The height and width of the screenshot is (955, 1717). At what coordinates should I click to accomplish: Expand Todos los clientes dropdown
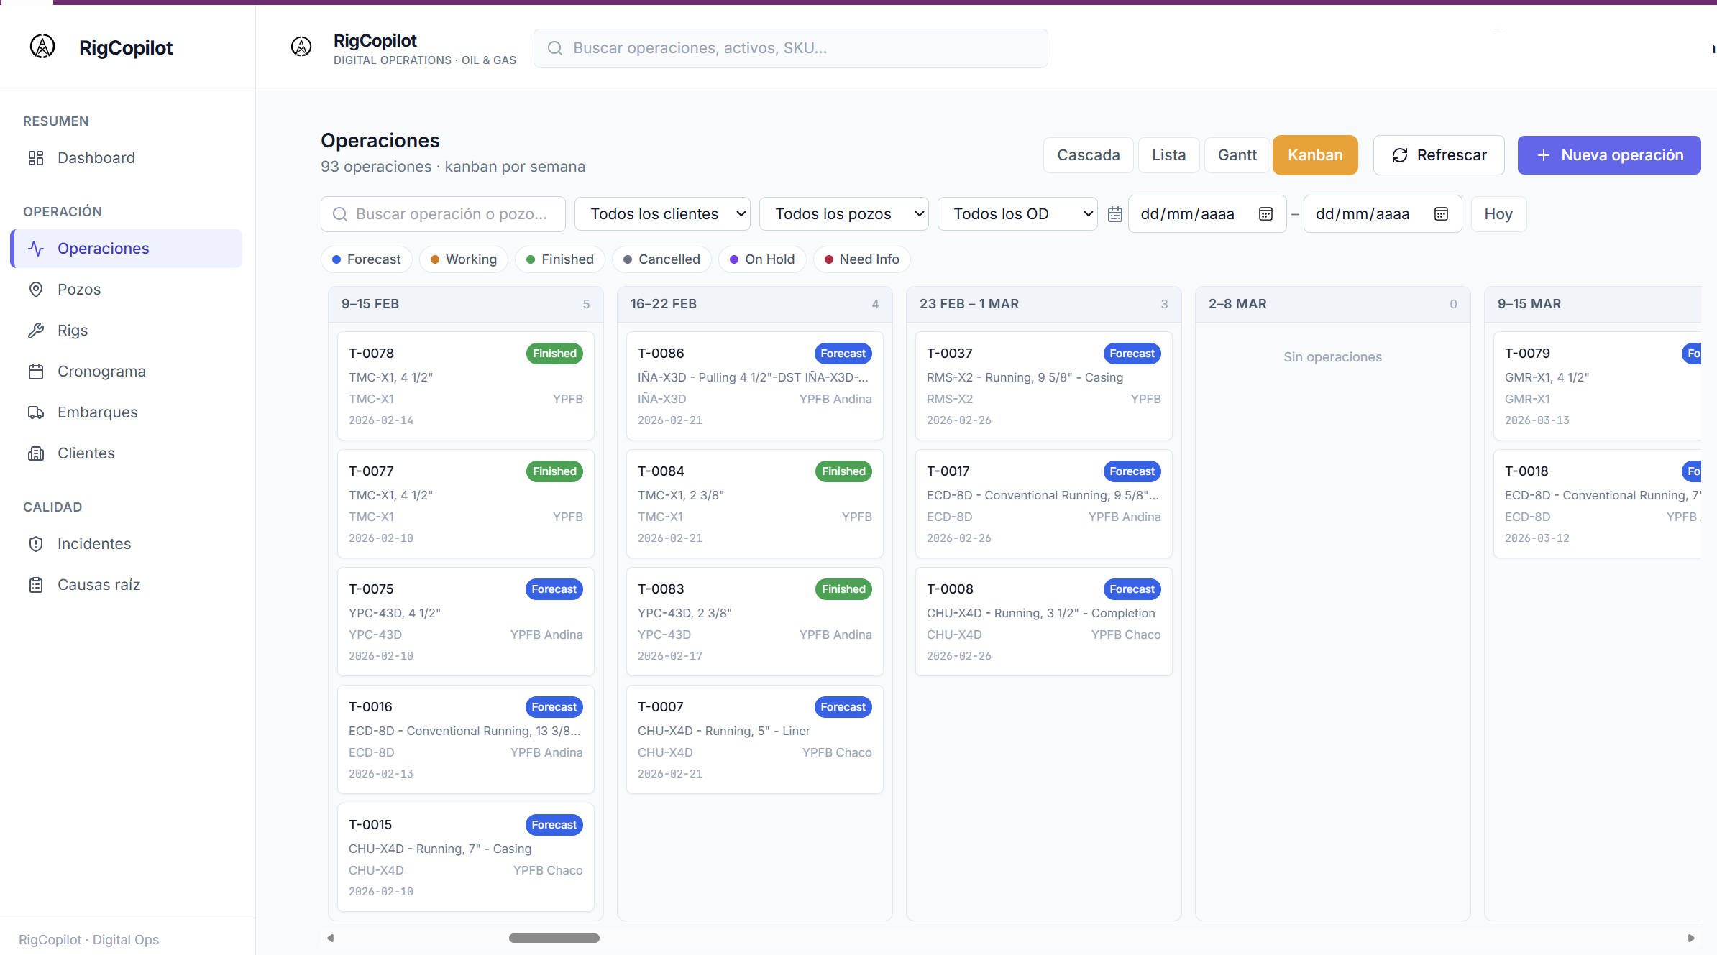662,214
